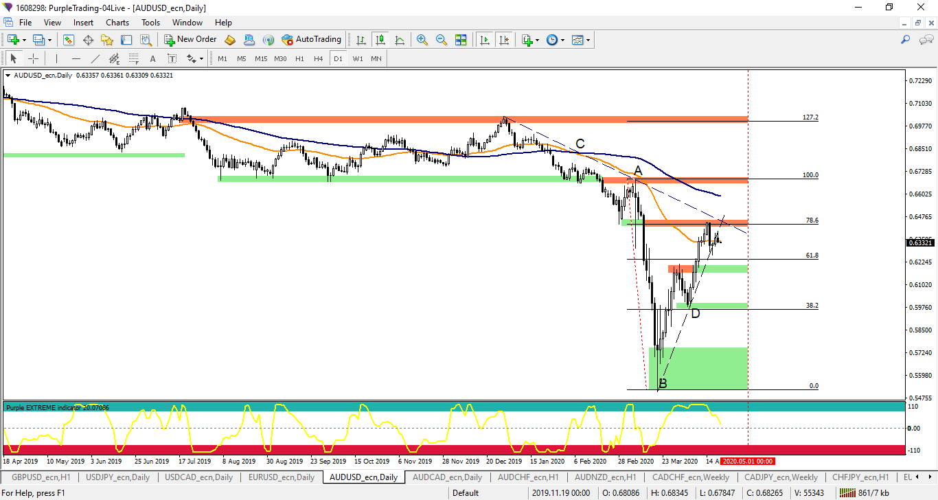This screenshot has height=500, width=938.
Task: Switch to the CADJPY_ecn,Weekly chart tab
Action: (781, 477)
